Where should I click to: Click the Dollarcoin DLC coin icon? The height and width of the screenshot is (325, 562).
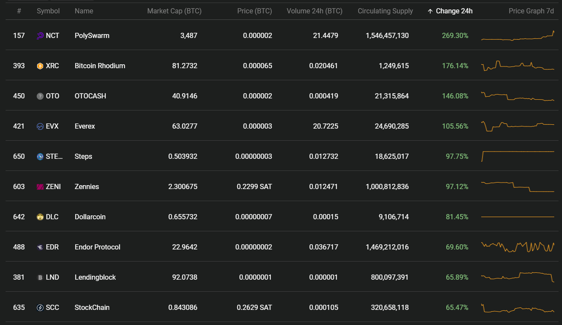tap(40, 217)
